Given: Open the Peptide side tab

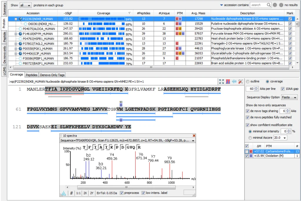Looking at the screenshot, I should (4, 37).
